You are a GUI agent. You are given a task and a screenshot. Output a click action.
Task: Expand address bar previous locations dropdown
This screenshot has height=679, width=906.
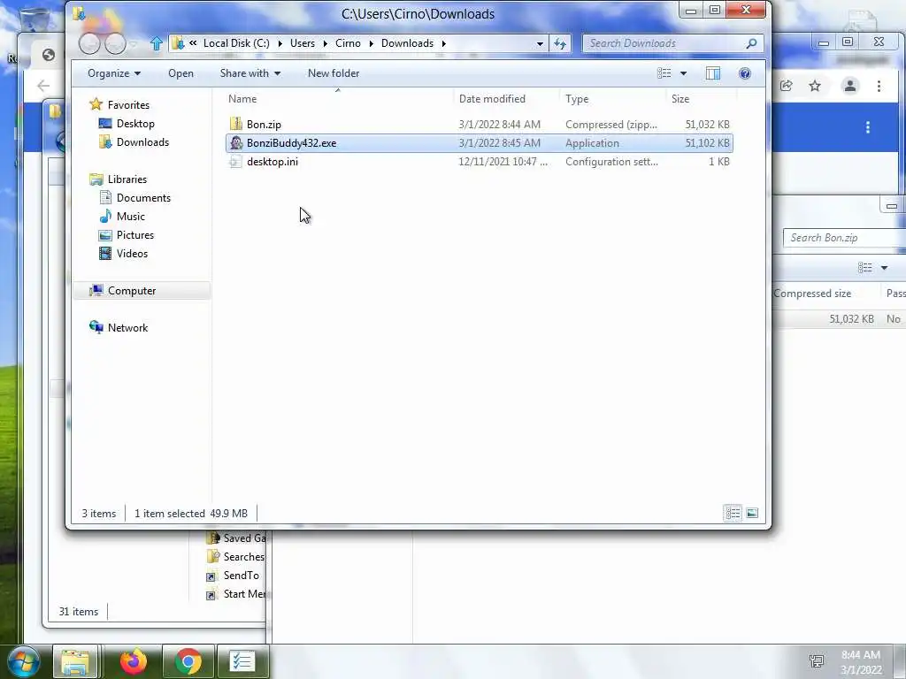pyautogui.click(x=540, y=43)
